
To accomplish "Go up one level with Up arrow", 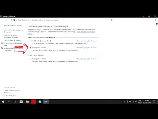I will [12, 20].
